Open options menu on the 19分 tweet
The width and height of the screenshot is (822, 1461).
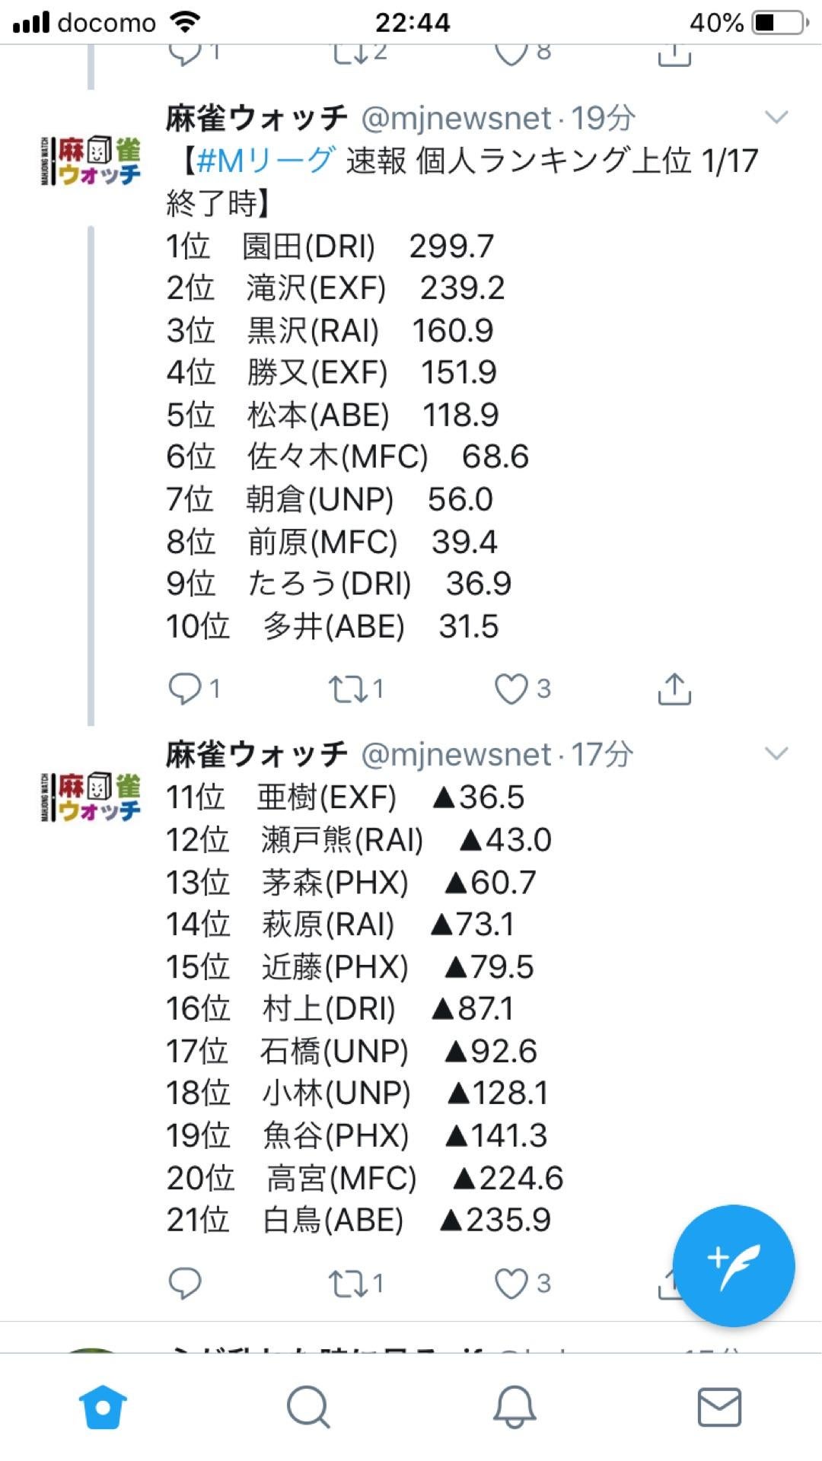[x=776, y=116]
